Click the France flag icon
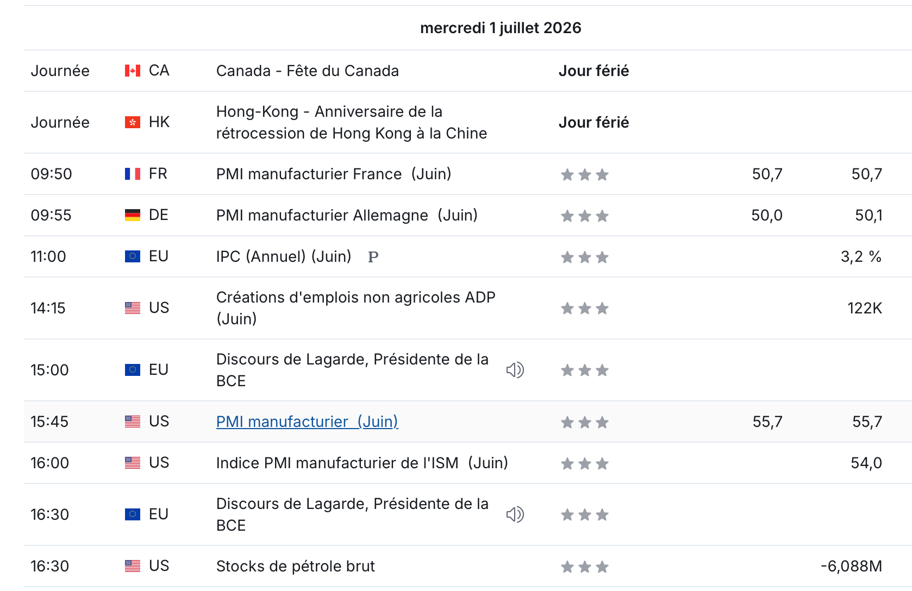The image size is (912, 591). pos(133,174)
